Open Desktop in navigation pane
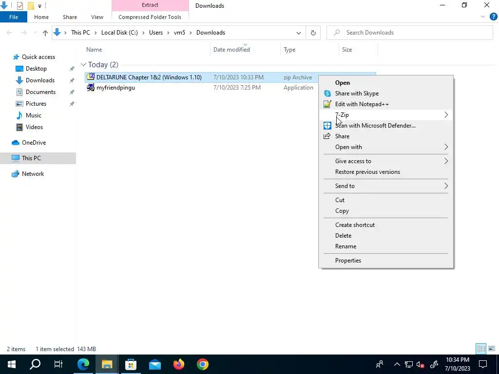Image resolution: width=499 pixels, height=374 pixels. [x=36, y=69]
